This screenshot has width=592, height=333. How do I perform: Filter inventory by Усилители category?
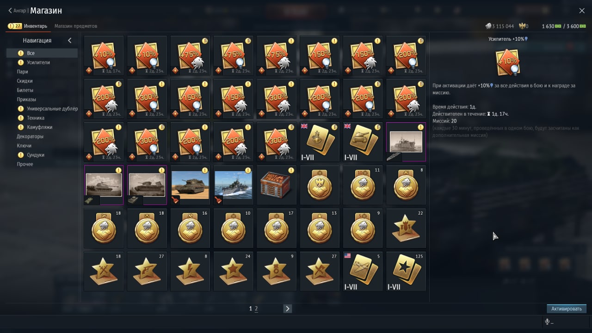click(38, 62)
